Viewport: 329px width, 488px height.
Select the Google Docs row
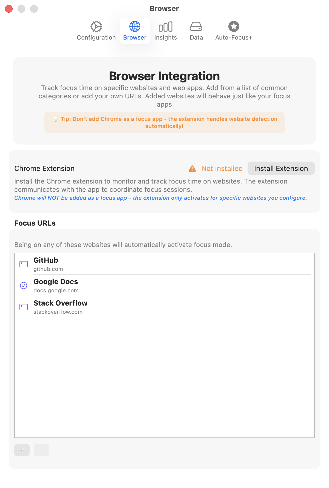164,285
